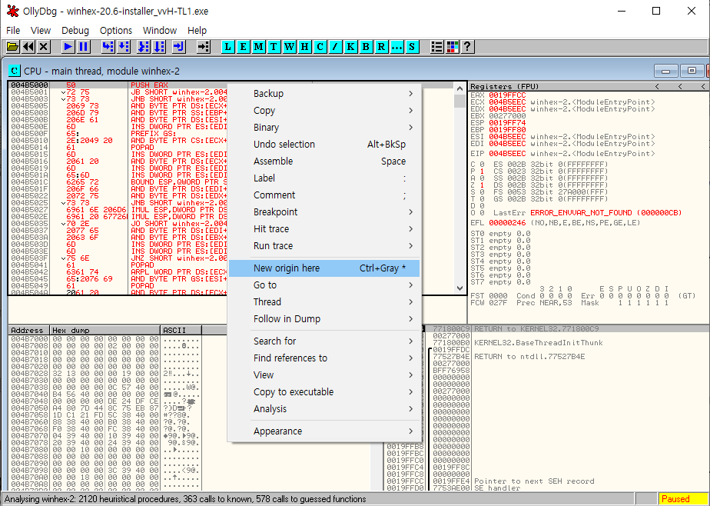Click the Address column header in dump

click(29, 330)
